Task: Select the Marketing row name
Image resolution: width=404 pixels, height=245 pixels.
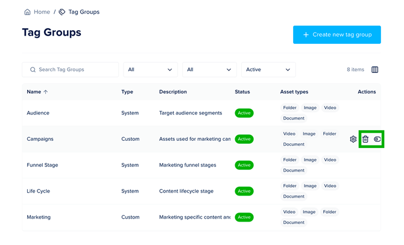Action: tap(39, 217)
